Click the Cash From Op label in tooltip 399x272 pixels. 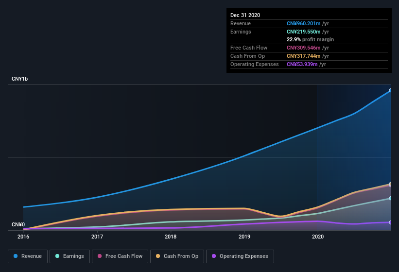(x=247, y=56)
